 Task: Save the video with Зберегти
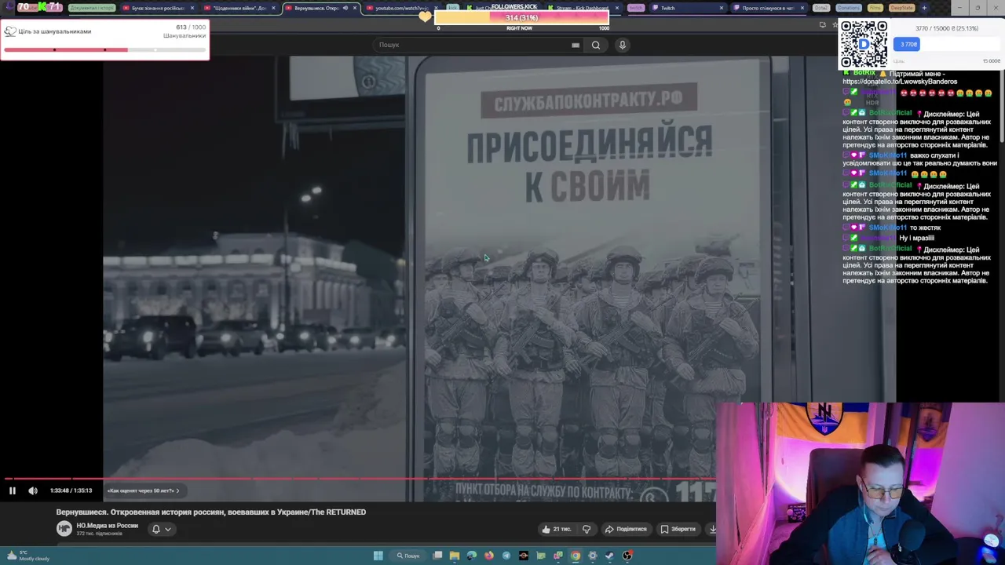(678, 529)
